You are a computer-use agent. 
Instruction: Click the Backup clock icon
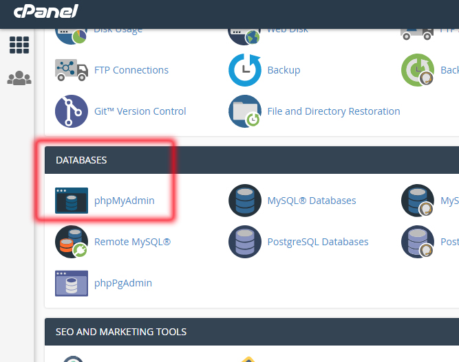click(x=245, y=70)
